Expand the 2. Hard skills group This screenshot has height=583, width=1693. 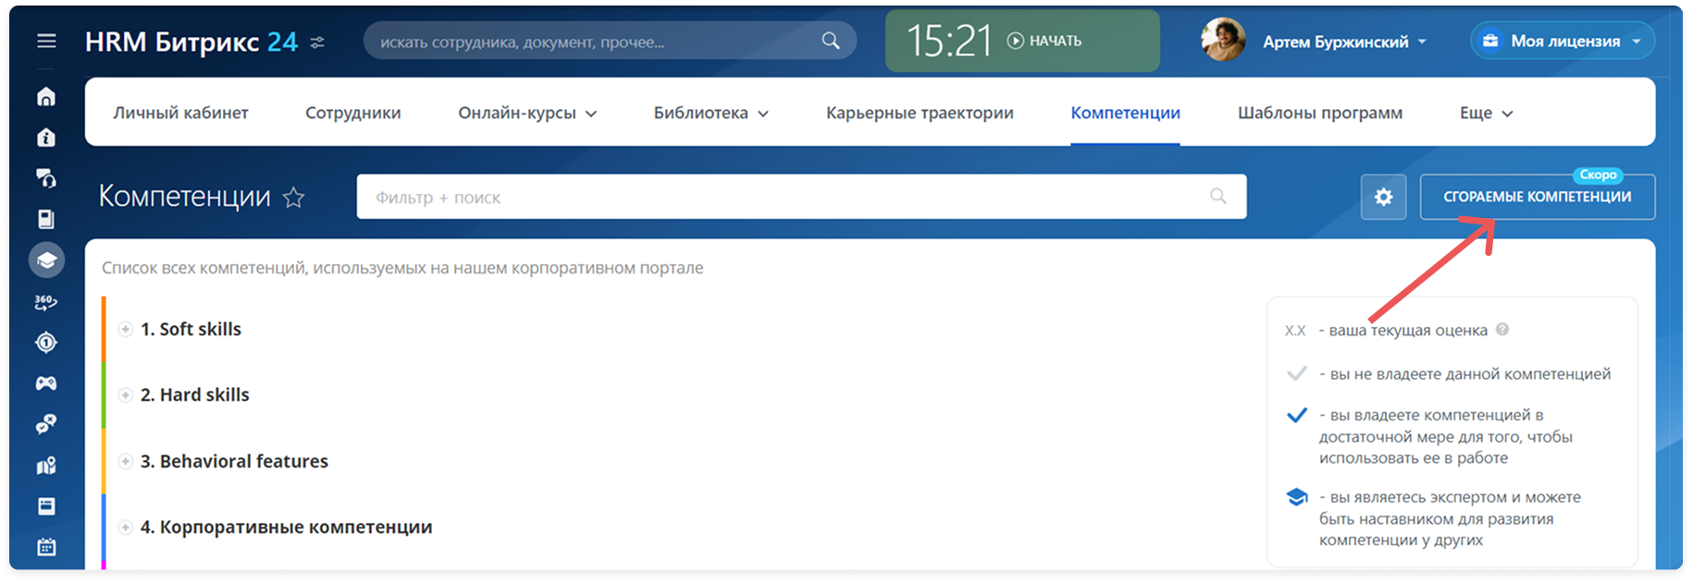pos(125,395)
